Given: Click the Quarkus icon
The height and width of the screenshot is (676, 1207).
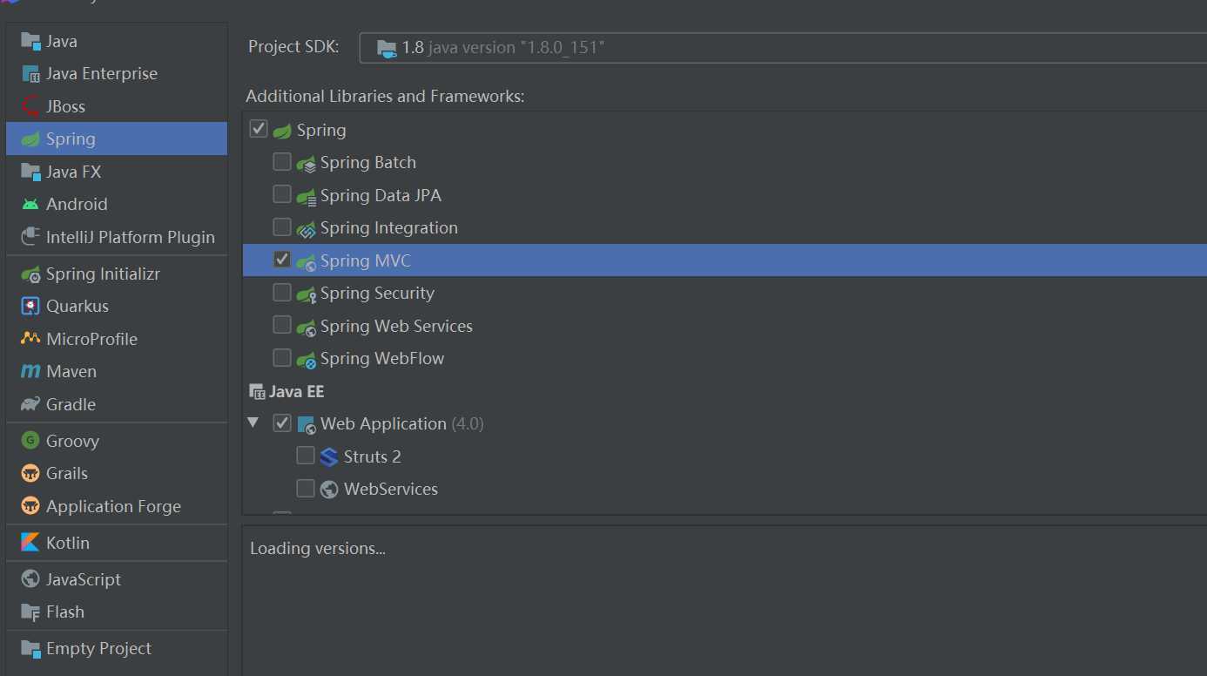Looking at the screenshot, I should (x=30, y=306).
